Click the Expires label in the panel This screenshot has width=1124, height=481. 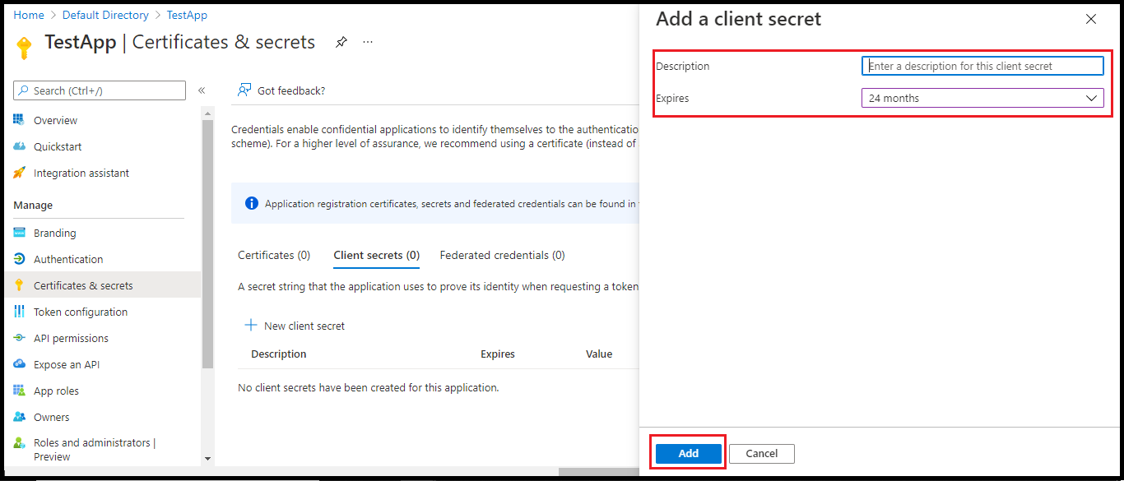pyautogui.click(x=672, y=98)
